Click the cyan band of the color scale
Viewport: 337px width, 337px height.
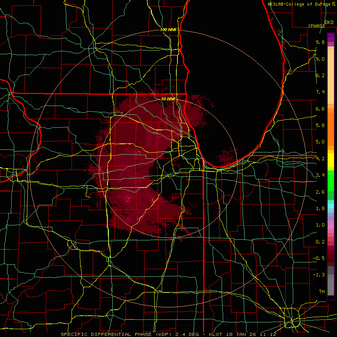point(331,206)
